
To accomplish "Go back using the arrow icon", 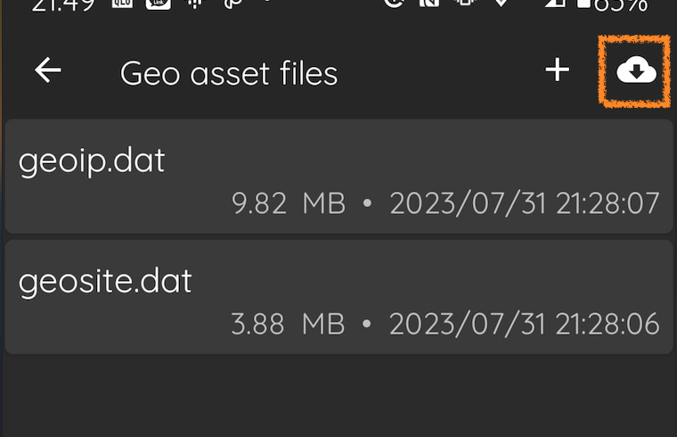I will [47, 70].
